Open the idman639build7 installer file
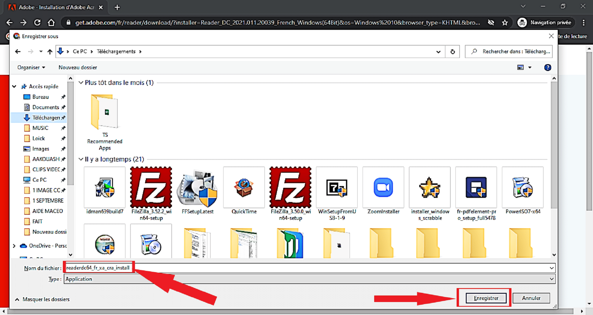Screen dimensions: 593x315 [x=105, y=191]
